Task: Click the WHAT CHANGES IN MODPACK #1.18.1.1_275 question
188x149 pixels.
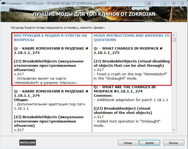Action: click(128, 50)
